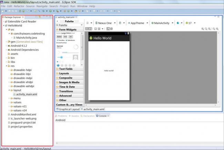Select the ProgressBar circle widget in palette

click(76, 47)
